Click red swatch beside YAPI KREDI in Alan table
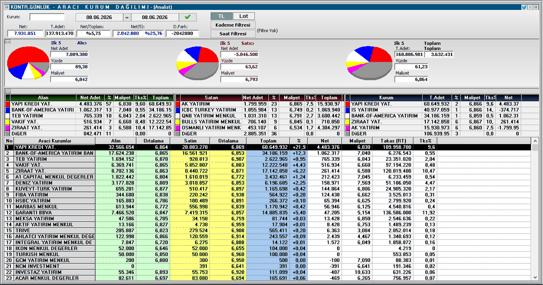Viewport: 543px width, 285px height. point(7,104)
